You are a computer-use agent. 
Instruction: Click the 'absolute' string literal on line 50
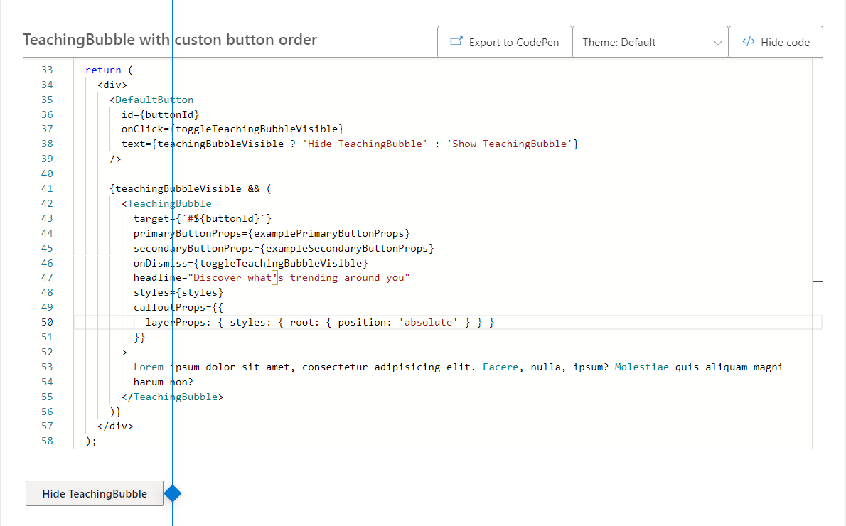pos(427,322)
